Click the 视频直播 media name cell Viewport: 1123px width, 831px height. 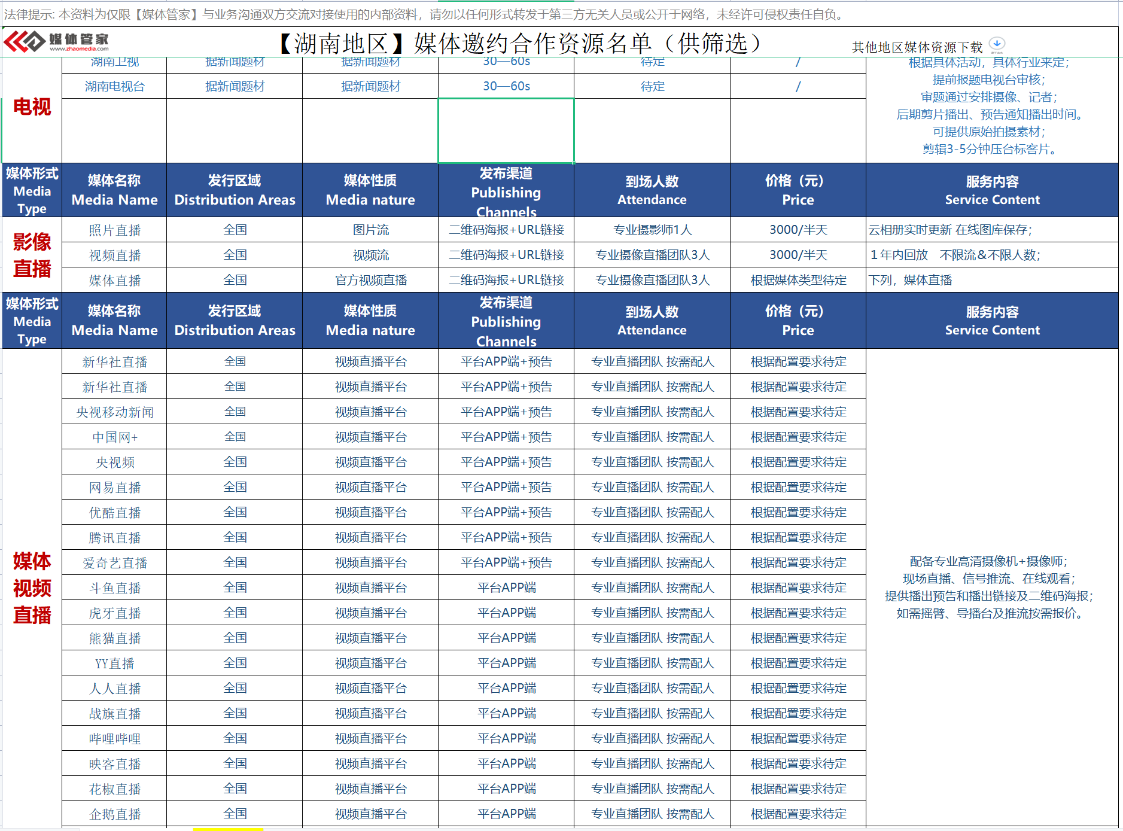tap(114, 255)
